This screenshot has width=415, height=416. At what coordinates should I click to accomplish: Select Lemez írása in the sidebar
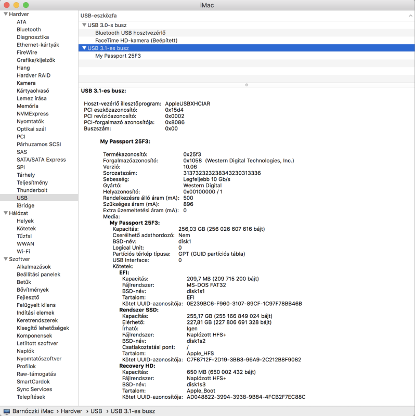pos(32,98)
